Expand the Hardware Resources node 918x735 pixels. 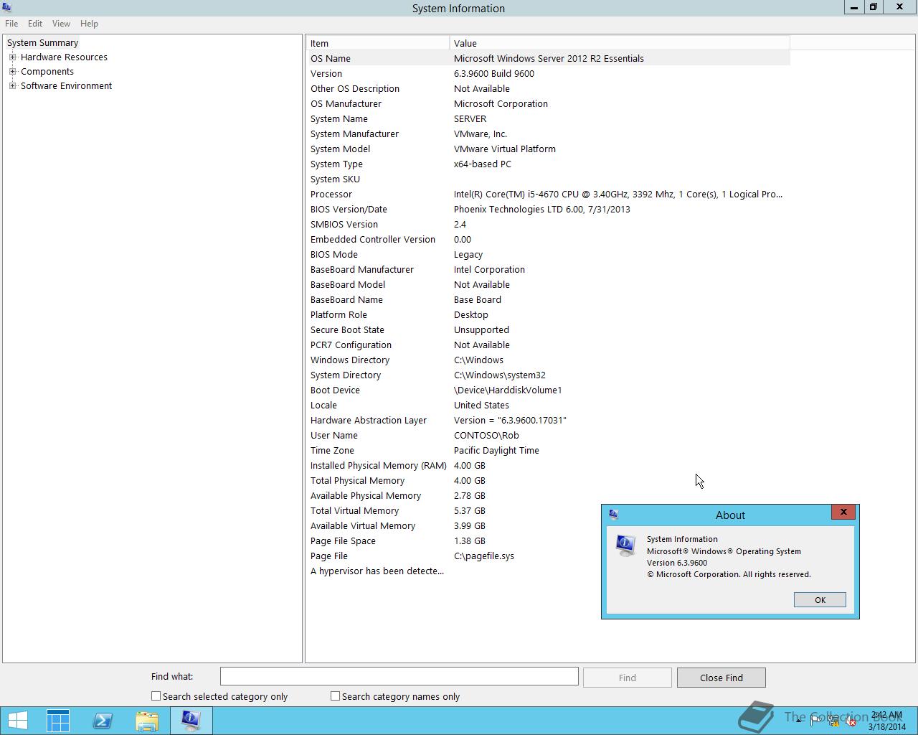12,57
